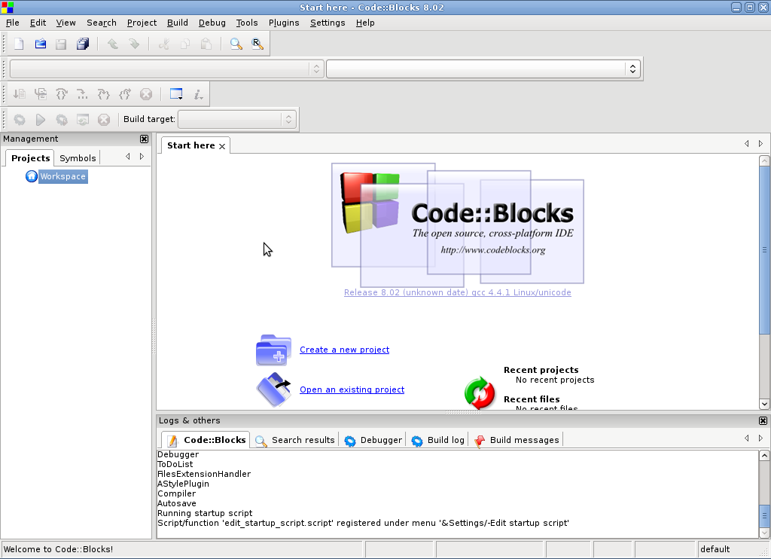Viewport: 771px width, 559px height.
Task: Switch to the Symbols tab
Action: point(78,158)
